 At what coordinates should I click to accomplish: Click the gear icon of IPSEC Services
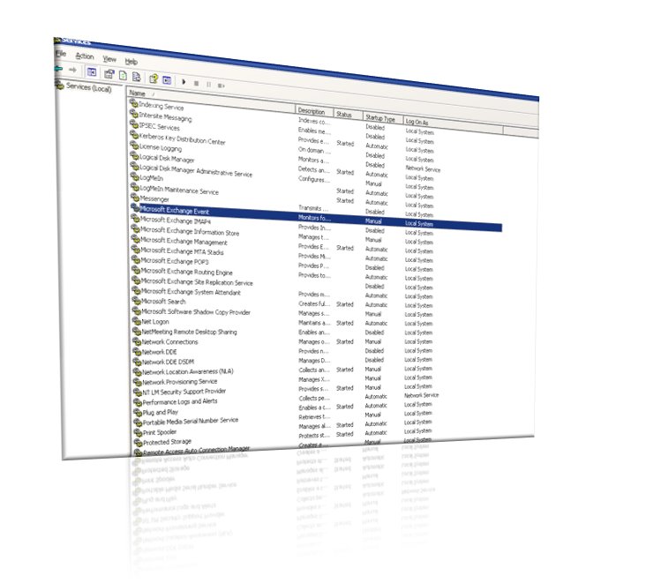coord(134,124)
